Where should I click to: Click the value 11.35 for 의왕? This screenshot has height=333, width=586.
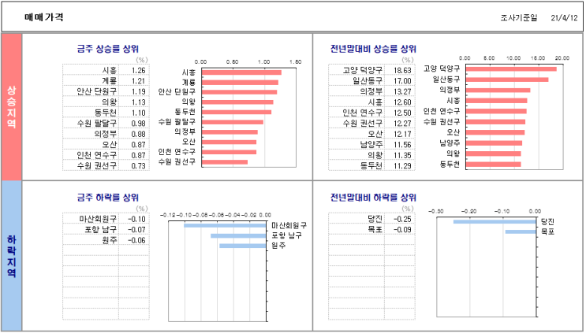click(x=402, y=155)
